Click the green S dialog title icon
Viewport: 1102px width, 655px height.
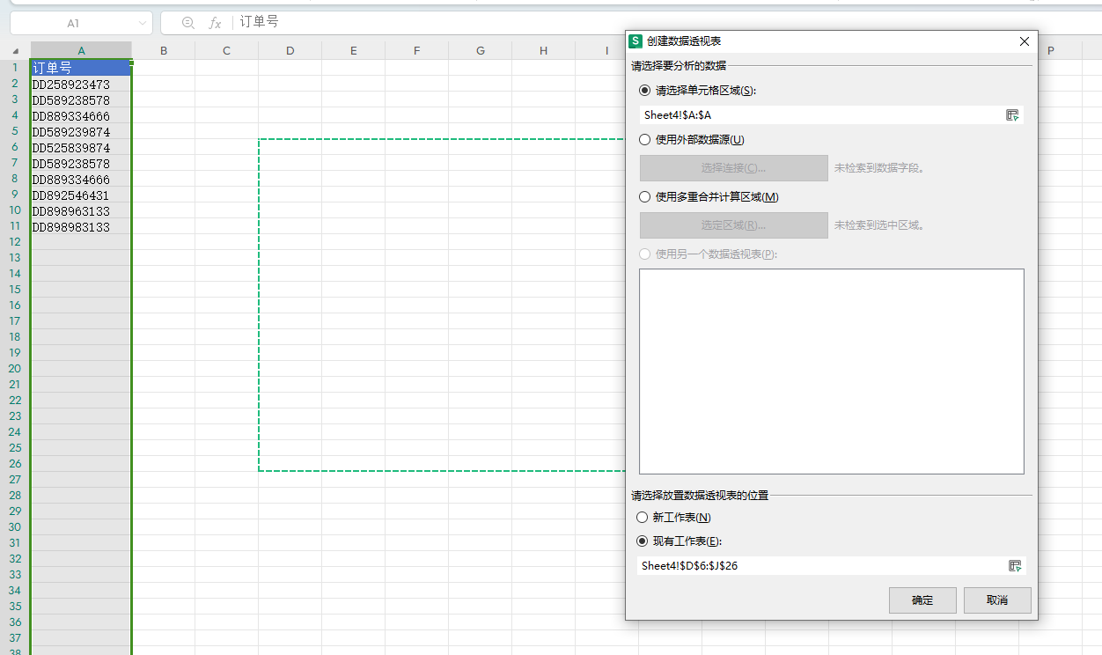[635, 41]
